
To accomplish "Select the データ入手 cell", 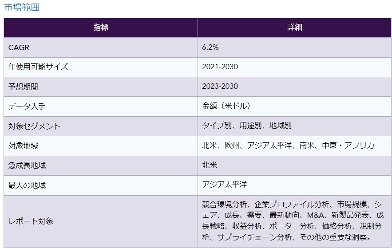I will tap(101, 106).
